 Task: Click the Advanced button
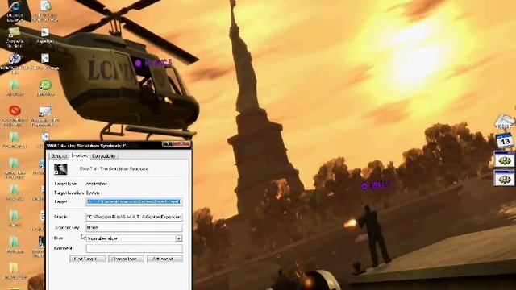click(x=164, y=259)
